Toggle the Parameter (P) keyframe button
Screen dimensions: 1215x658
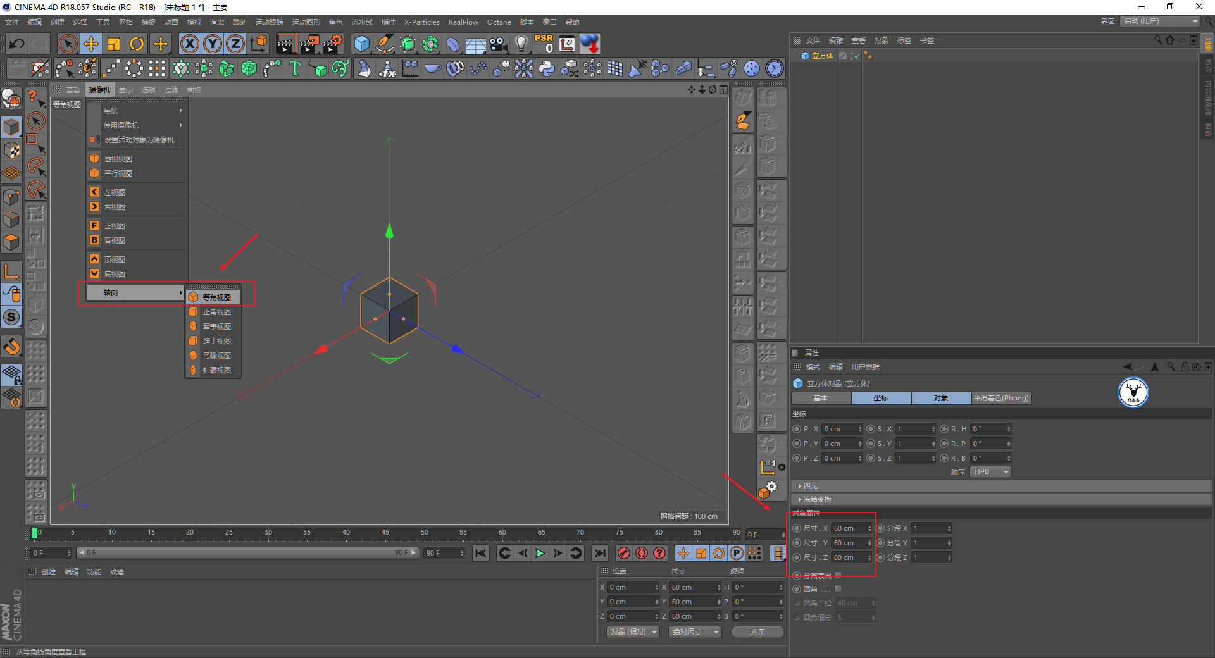coord(737,553)
